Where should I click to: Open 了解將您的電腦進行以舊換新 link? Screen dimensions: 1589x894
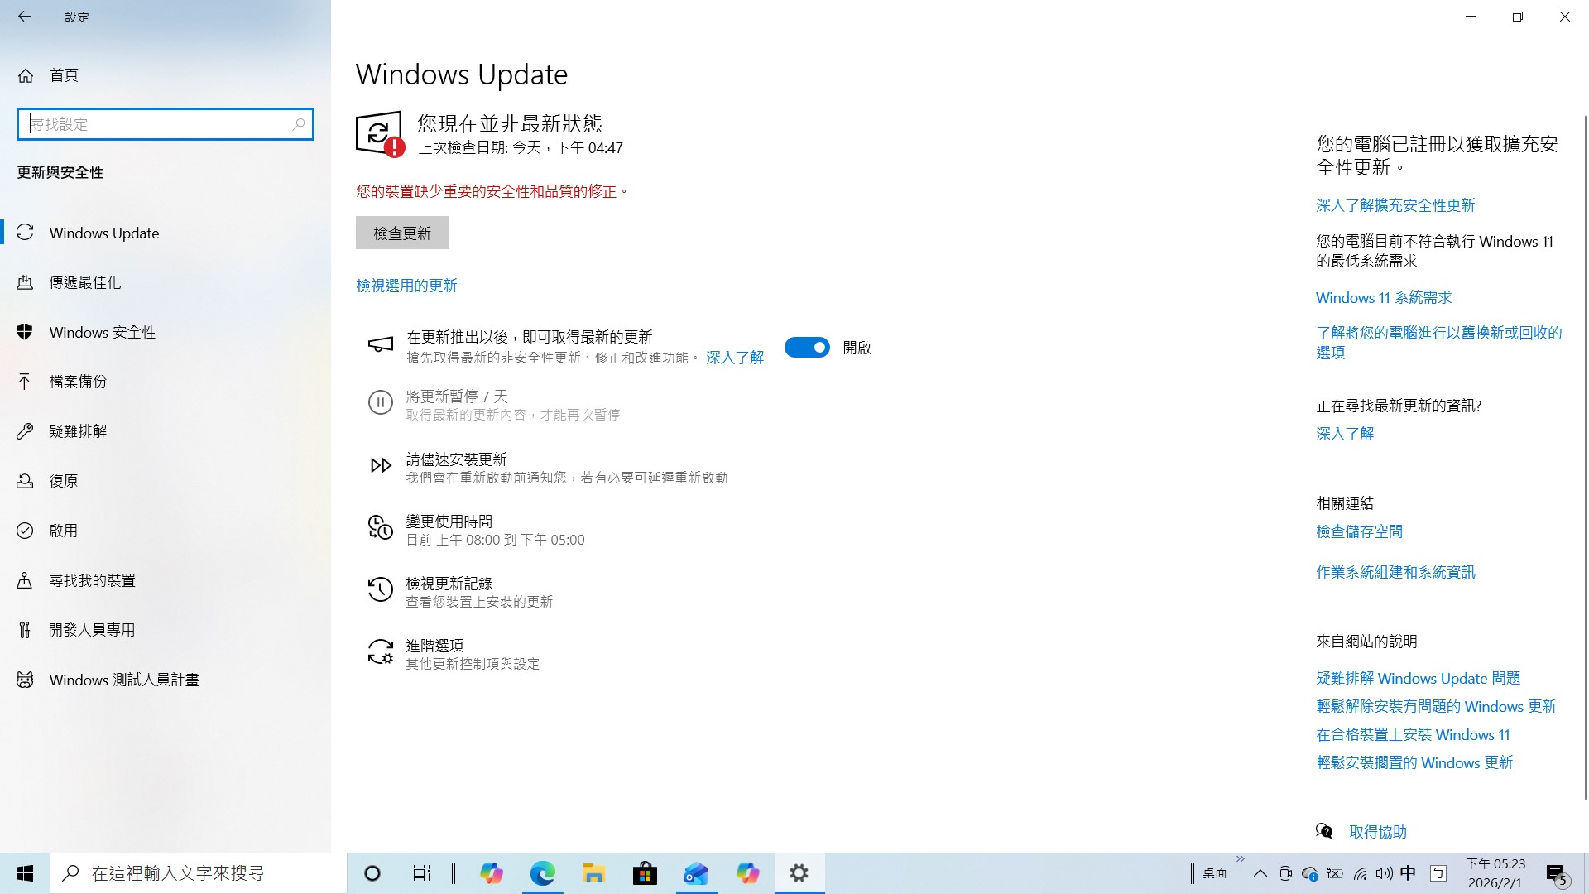[x=1438, y=342]
